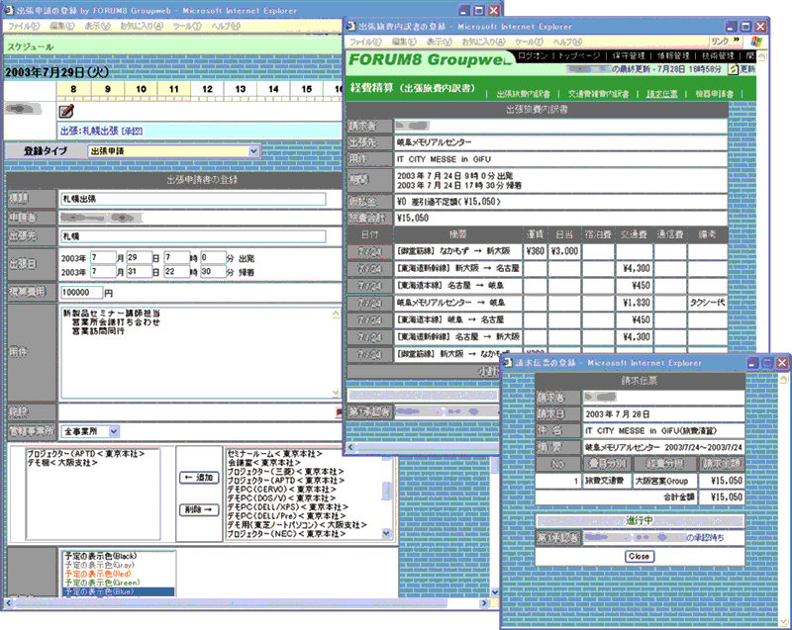Click the left arrow of 出張申請 horizontal scrollbar

(9, 602)
